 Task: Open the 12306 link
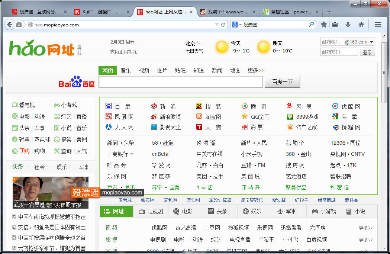tap(338, 143)
